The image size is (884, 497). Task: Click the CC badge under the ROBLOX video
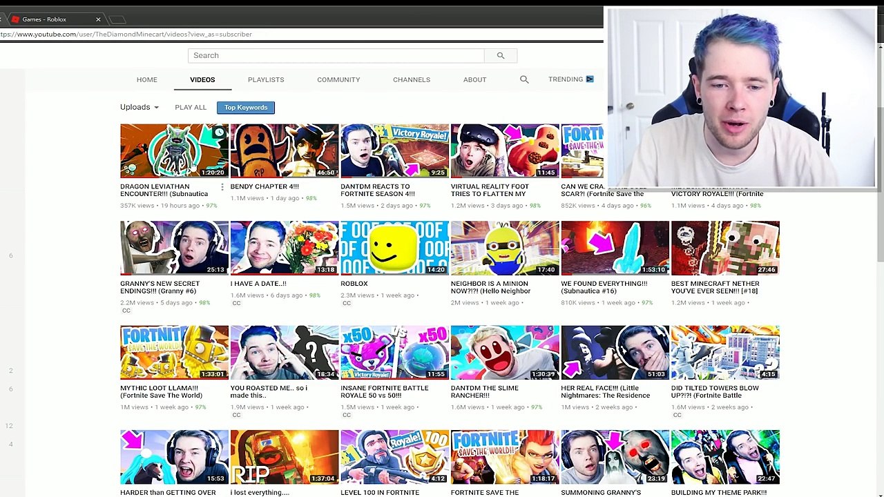click(x=347, y=303)
